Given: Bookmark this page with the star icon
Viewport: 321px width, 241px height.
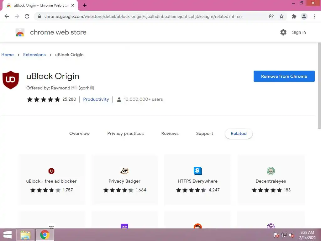Looking at the screenshot, I should [282, 16].
